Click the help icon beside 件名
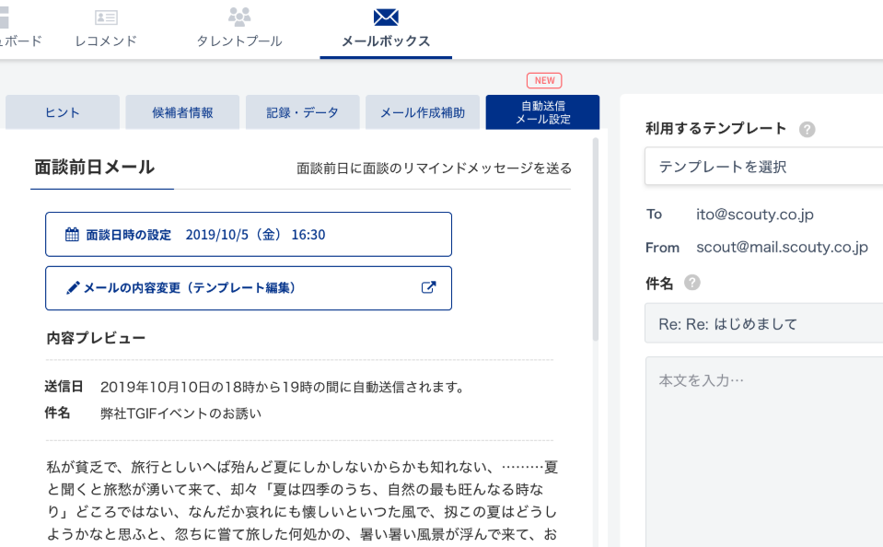883x547 pixels. 692,282
